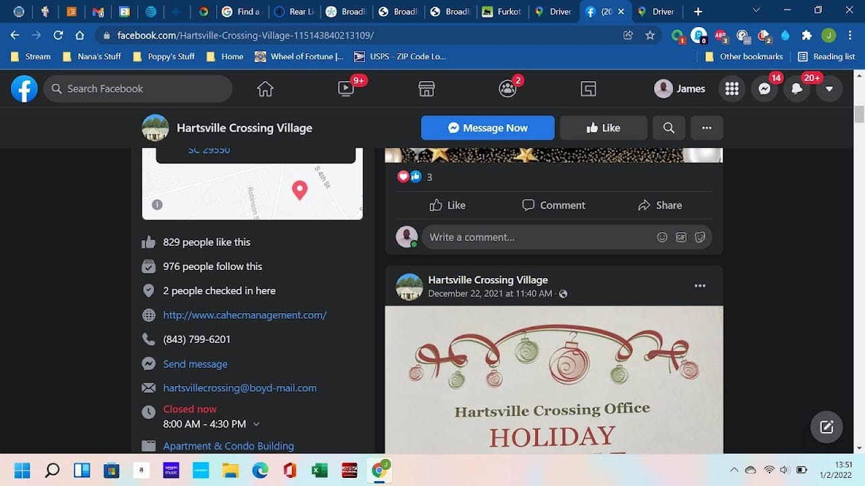Open Microsoft Edge from the taskbar
Image resolution: width=865 pixels, height=486 pixels.
click(260, 470)
